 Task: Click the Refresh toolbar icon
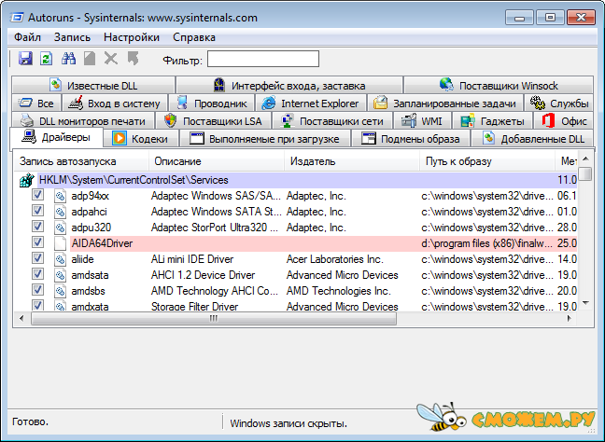pyautogui.click(x=47, y=59)
